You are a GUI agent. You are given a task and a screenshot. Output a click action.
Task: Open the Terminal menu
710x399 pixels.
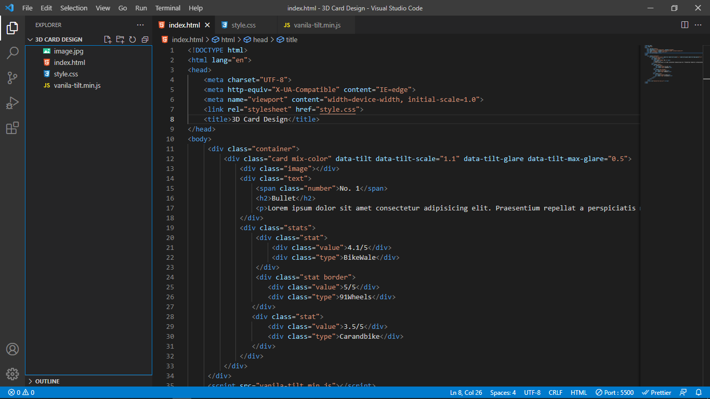point(167,8)
